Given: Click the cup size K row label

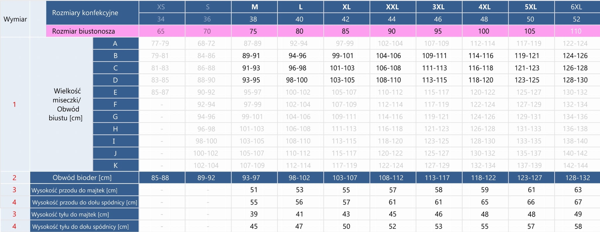Looking at the screenshot, I should pos(115,165).
